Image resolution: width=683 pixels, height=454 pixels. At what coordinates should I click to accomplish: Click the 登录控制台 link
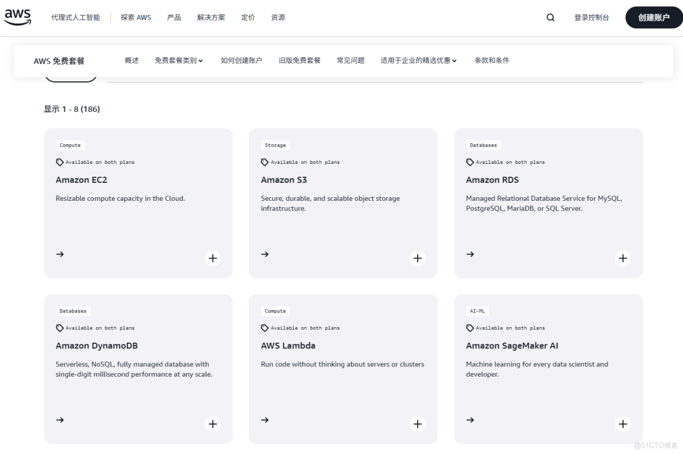pos(591,17)
